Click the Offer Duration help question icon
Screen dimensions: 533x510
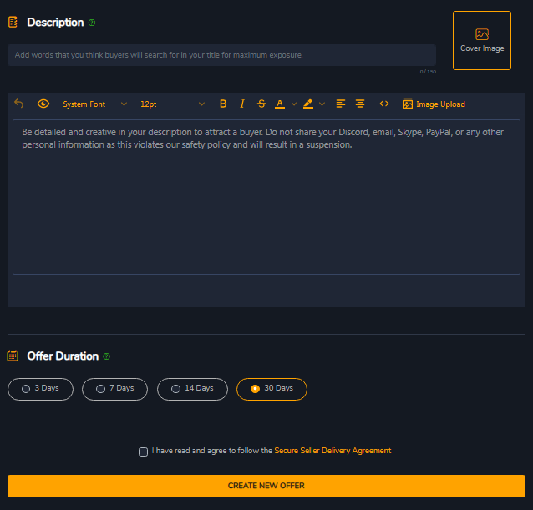(x=106, y=356)
